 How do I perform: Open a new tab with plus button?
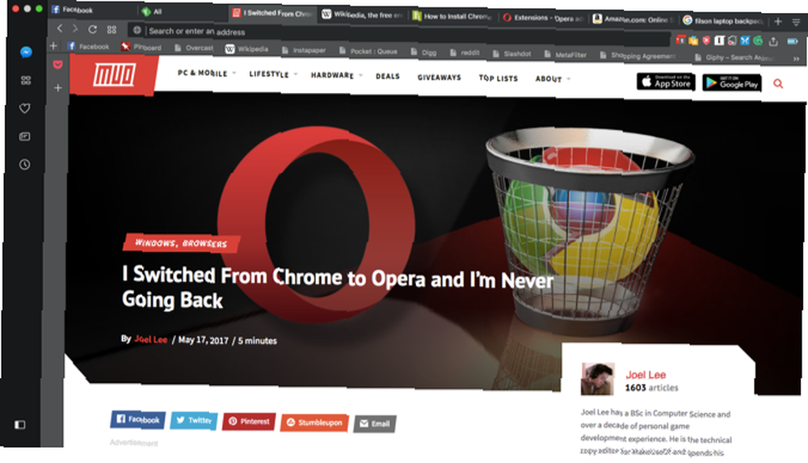tap(777, 21)
